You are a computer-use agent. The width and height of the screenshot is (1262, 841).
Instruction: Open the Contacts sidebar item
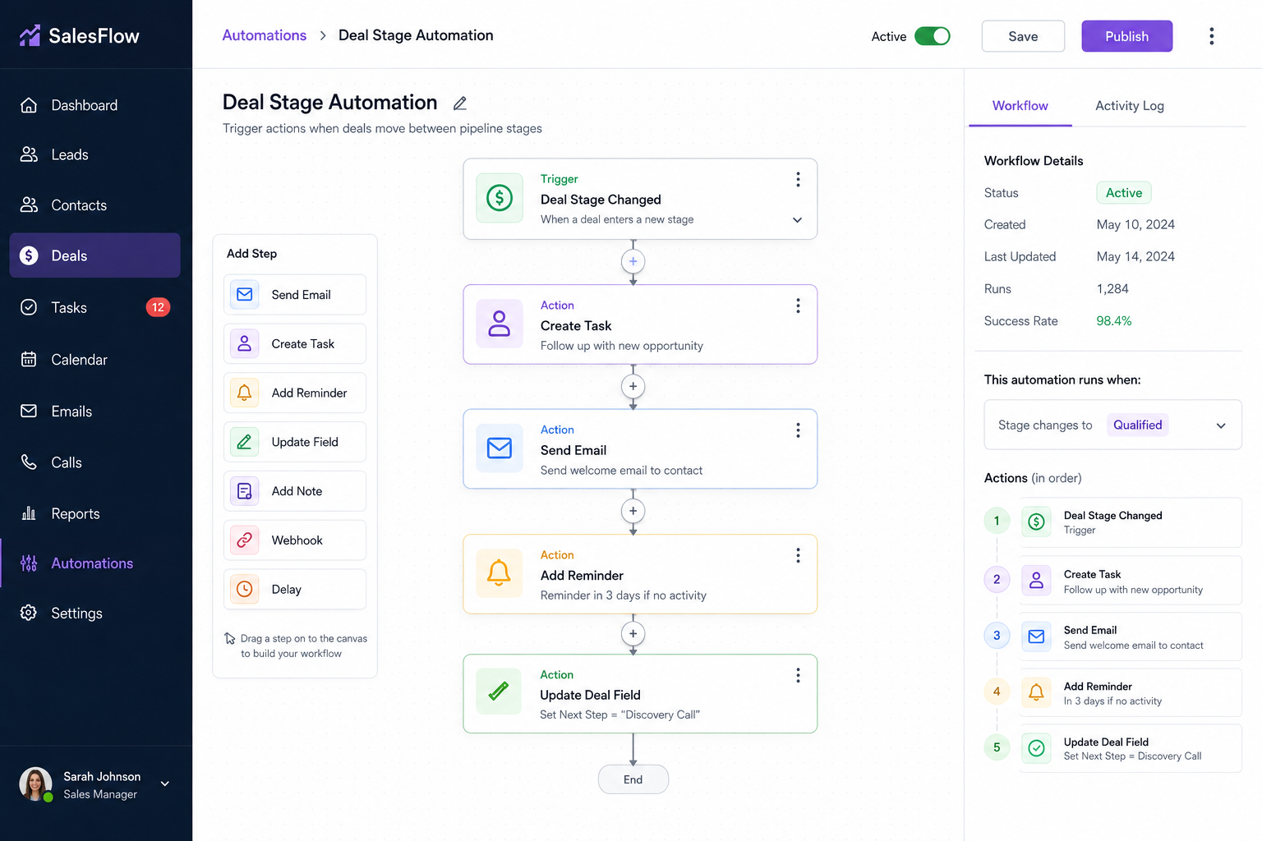(95, 205)
